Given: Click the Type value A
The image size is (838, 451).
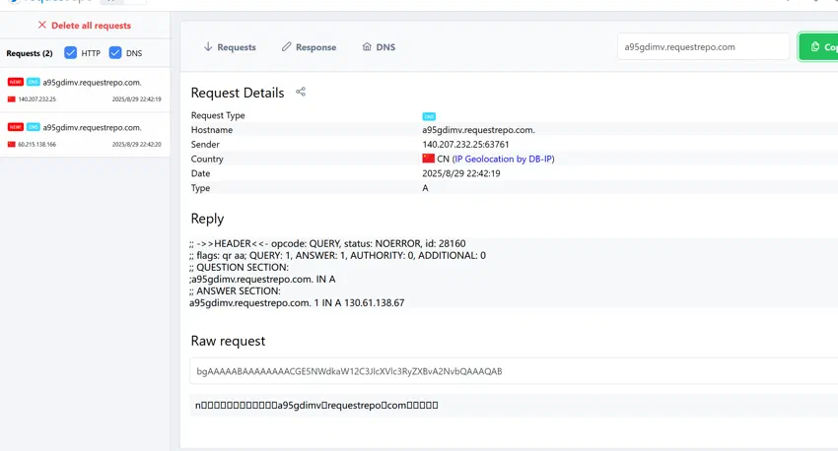Looking at the screenshot, I should coord(426,188).
